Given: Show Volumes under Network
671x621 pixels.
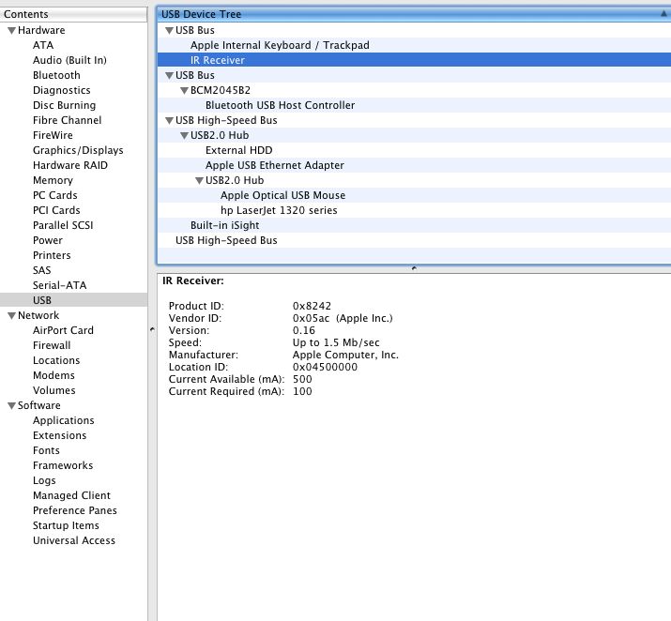Looking at the screenshot, I should (53, 390).
